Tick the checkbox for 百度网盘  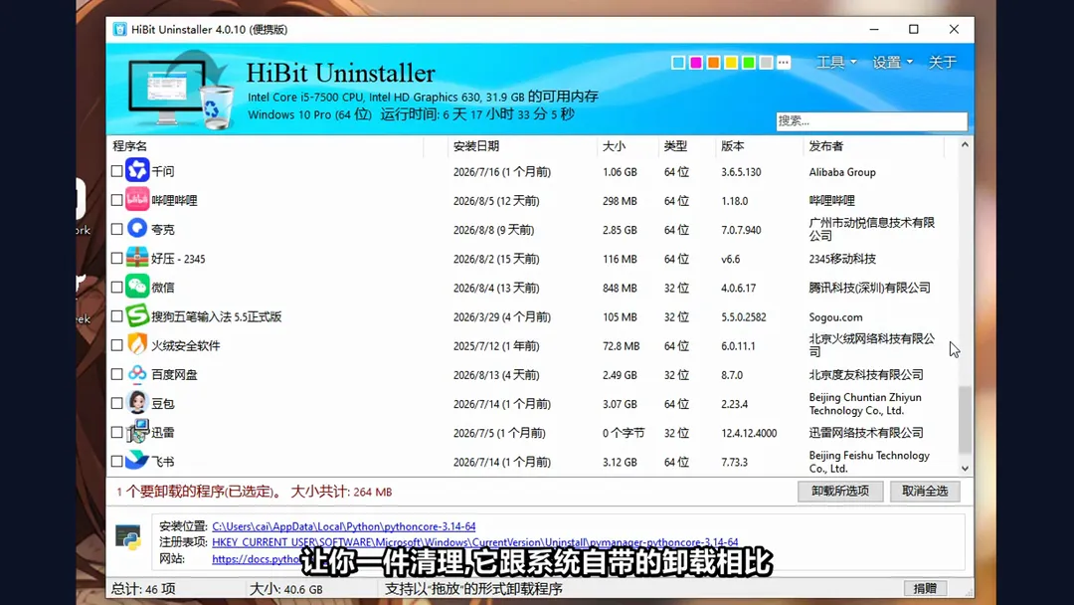click(117, 374)
